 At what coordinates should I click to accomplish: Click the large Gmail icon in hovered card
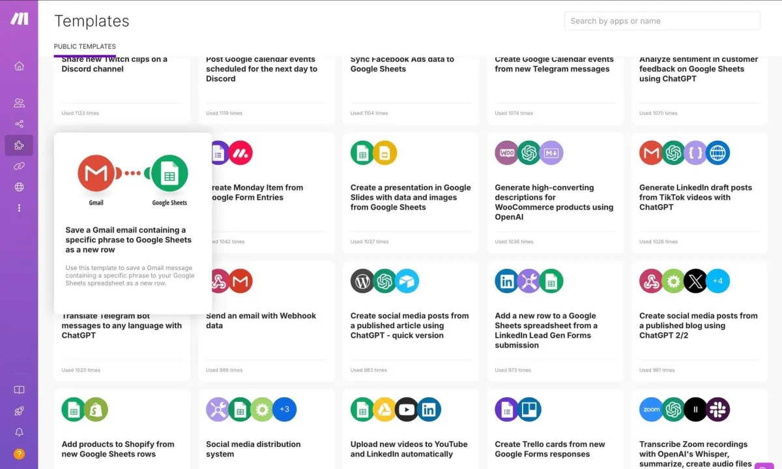(96, 174)
